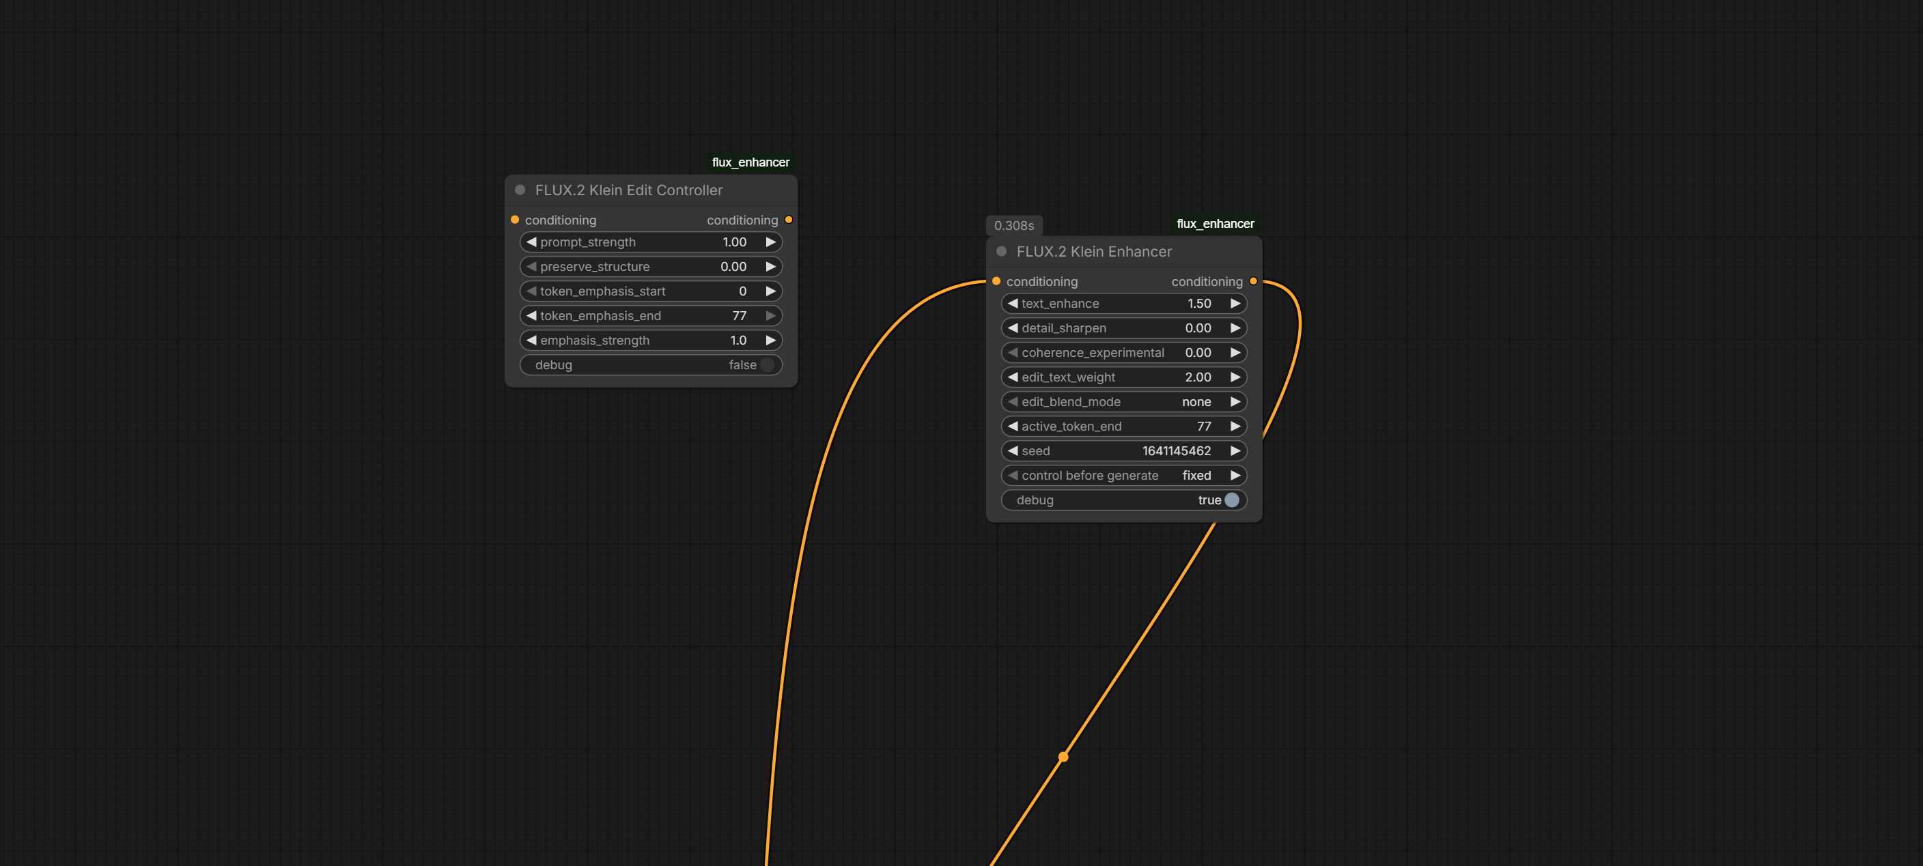Click the midpoint dot on orange link

click(x=1063, y=757)
